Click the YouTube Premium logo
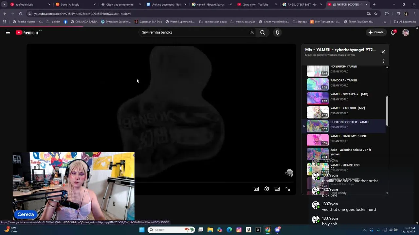 click(x=27, y=32)
